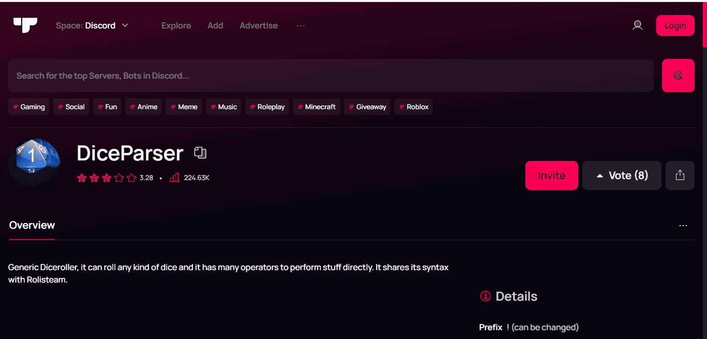Click the server count bar chart icon
Viewport: 707px width, 339px height.
174,178
